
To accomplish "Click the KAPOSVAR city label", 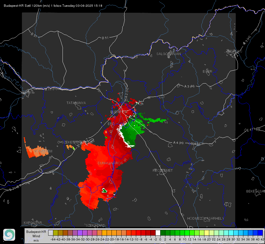I will point(33,223).
